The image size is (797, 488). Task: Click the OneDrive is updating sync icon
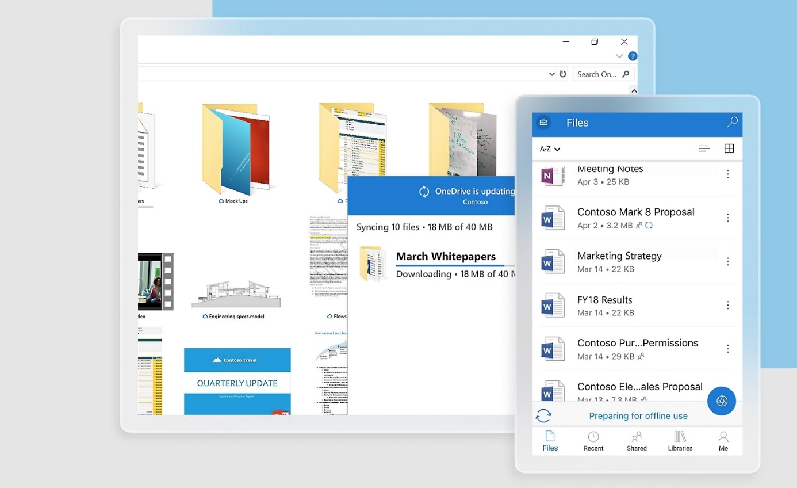[x=424, y=192]
